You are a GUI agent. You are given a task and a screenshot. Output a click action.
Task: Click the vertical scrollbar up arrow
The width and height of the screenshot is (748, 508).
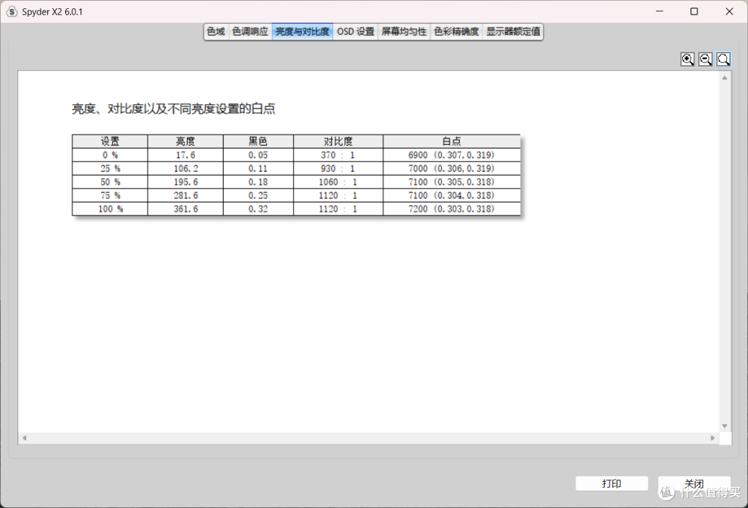[x=724, y=78]
